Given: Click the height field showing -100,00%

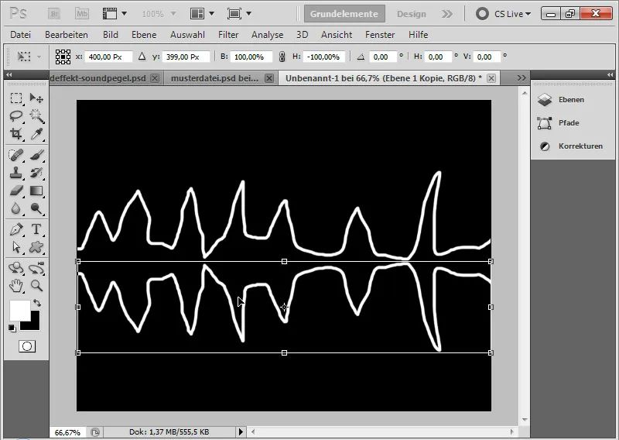Looking at the screenshot, I should [323, 57].
